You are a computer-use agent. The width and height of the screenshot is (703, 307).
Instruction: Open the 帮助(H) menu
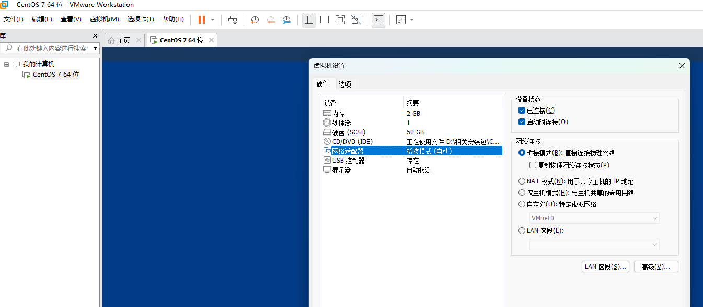(173, 19)
